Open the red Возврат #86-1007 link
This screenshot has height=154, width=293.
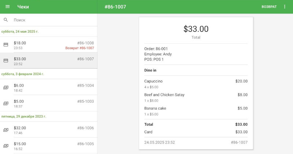point(79,48)
